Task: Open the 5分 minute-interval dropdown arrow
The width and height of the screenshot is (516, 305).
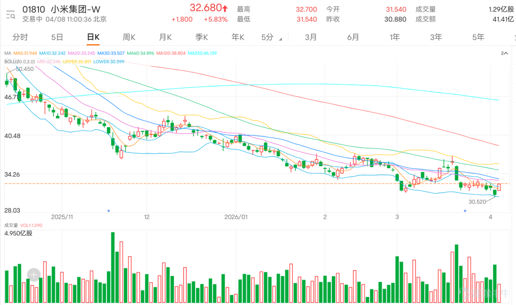Action: [x=280, y=39]
